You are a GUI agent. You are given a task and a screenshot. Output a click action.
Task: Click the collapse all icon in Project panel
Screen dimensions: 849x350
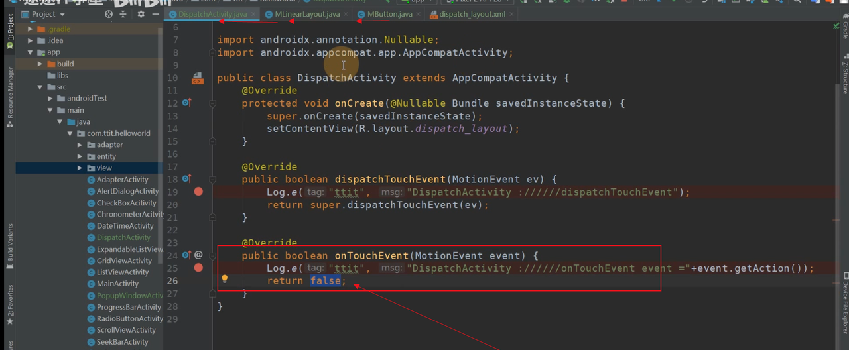pos(123,14)
